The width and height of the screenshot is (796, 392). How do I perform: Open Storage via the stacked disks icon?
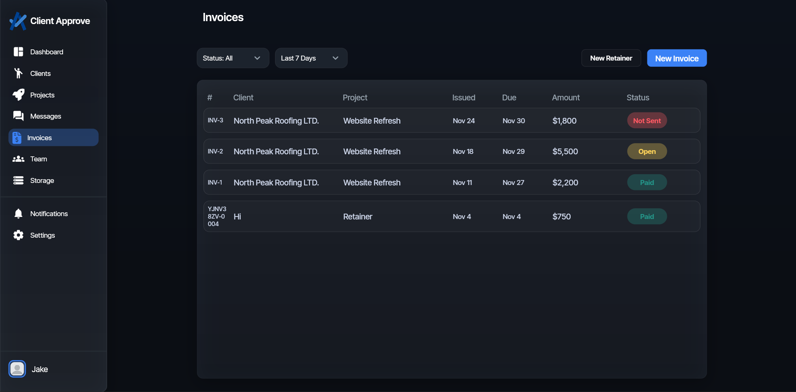(x=18, y=180)
